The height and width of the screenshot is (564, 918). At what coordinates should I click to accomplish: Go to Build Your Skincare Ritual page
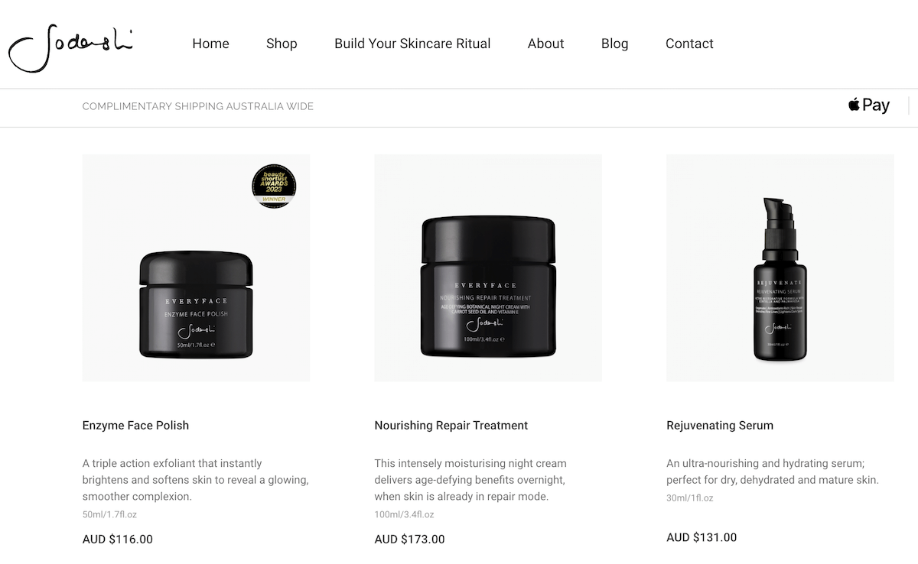click(412, 44)
